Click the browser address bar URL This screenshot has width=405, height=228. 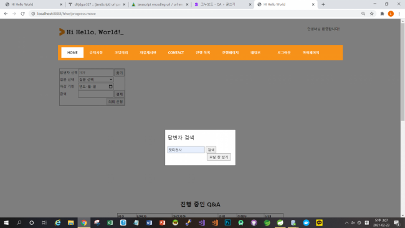click(67, 14)
